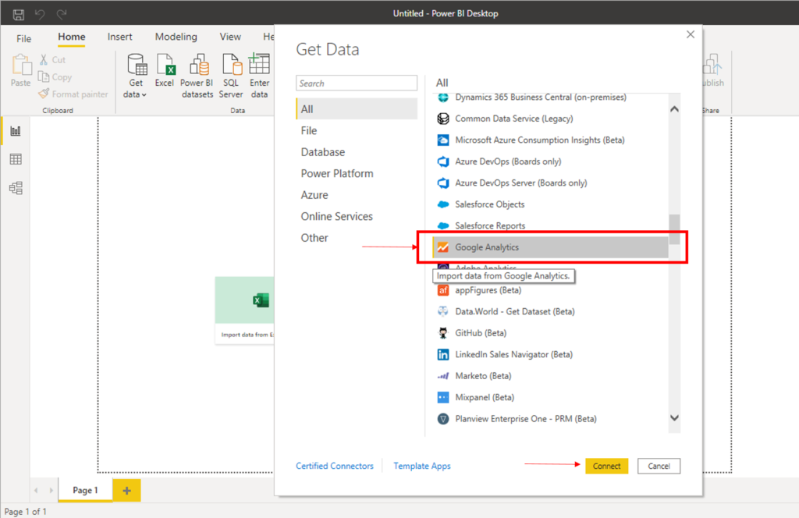799x518 pixels.
Task: Select LinkedIn Sales Navigator (Beta)
Action: (x=513, y=354)
